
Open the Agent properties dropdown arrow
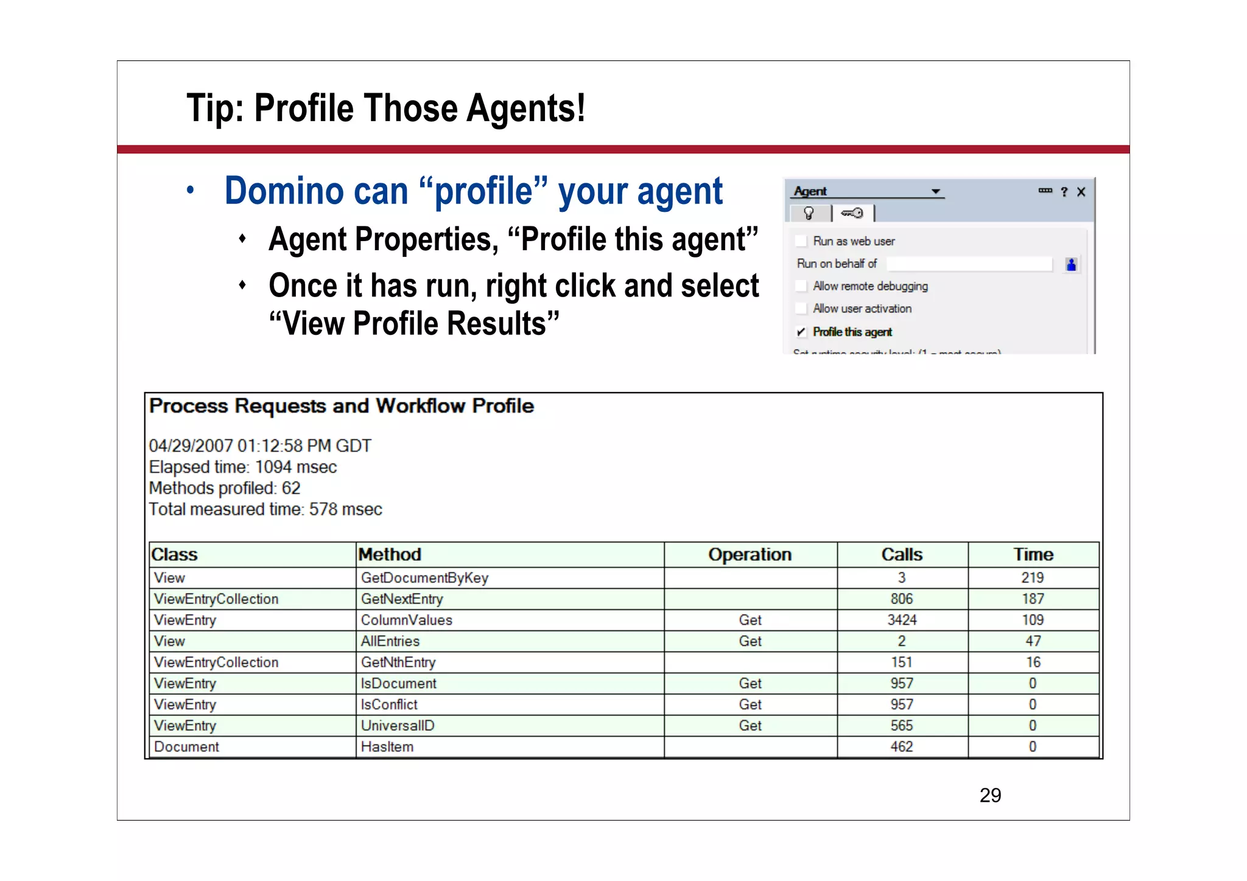(x=936, y=192)
